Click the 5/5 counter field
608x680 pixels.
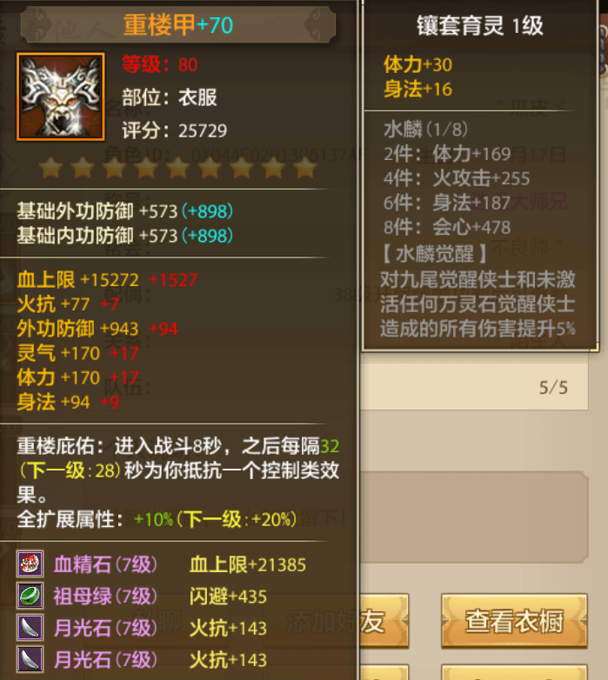coord(474,387)
